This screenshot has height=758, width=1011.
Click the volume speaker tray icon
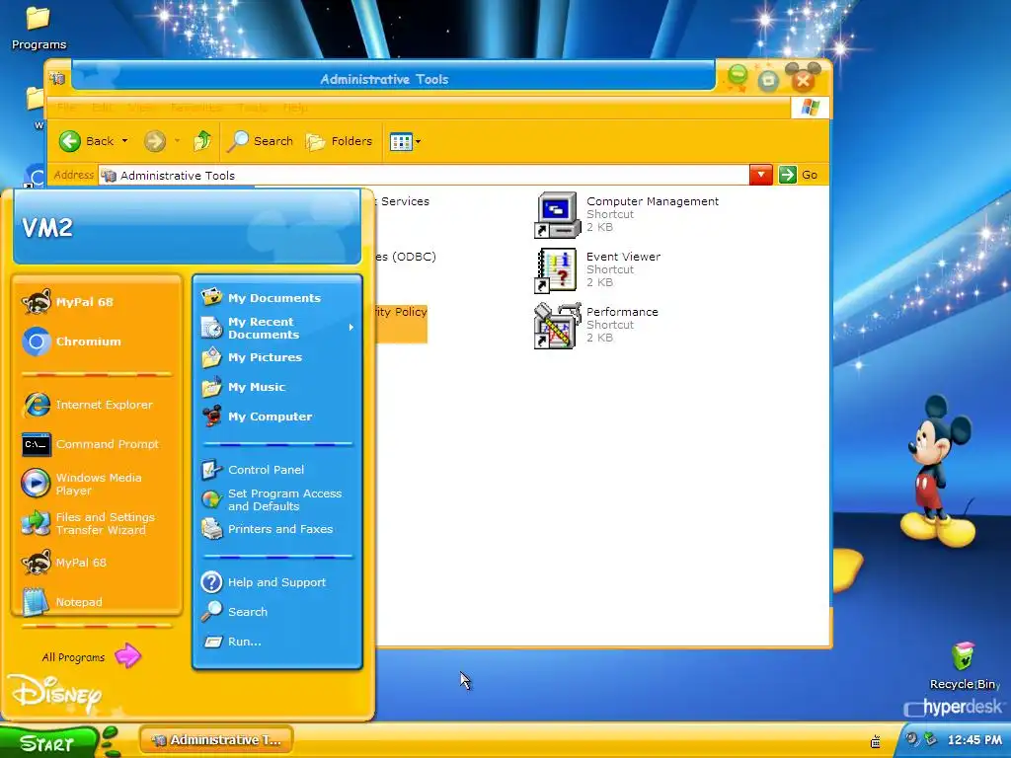click(x=911, y=738)
